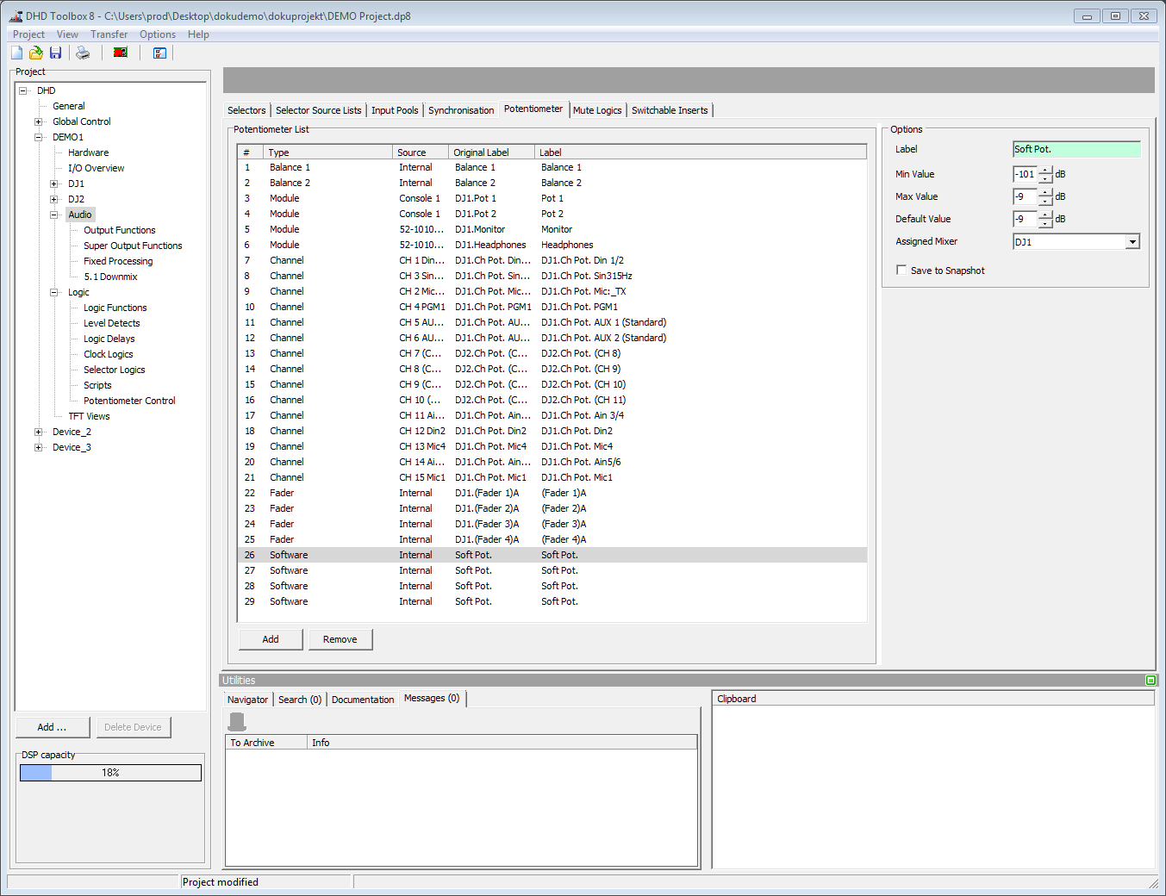
Task: Select I/O Overview in the project tree
Action: [x=97, y=168]
